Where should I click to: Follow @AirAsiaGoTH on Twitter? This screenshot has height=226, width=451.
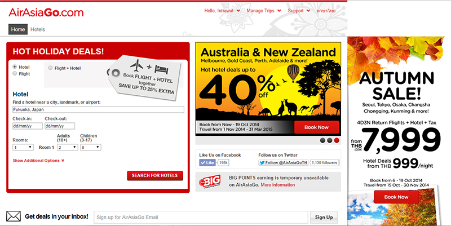coord(282,162)
